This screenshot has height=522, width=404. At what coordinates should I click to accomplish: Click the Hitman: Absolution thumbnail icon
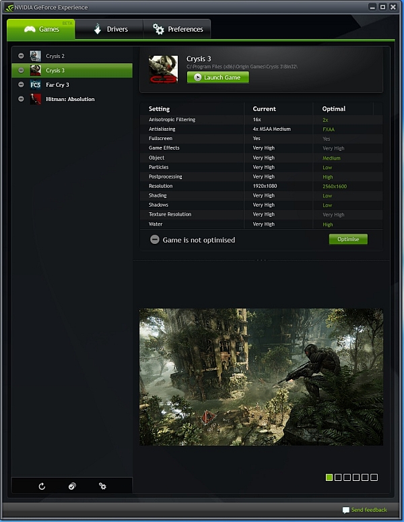point(36,99)
